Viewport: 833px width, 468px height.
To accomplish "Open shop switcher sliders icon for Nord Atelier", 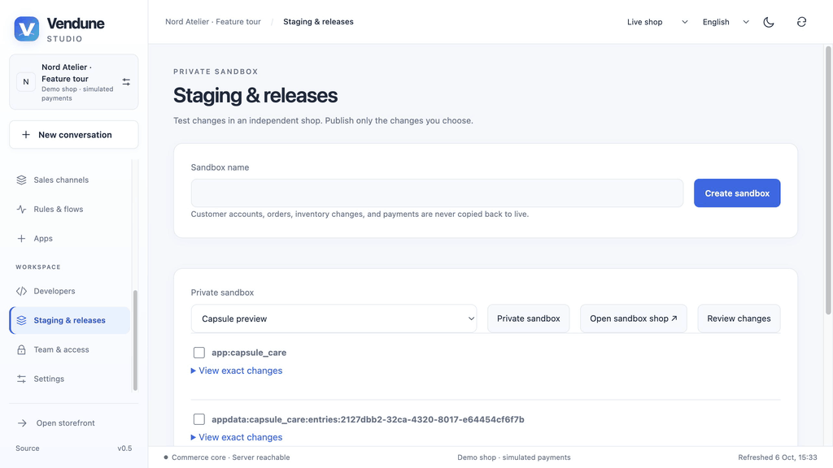I will coord(126,82).
